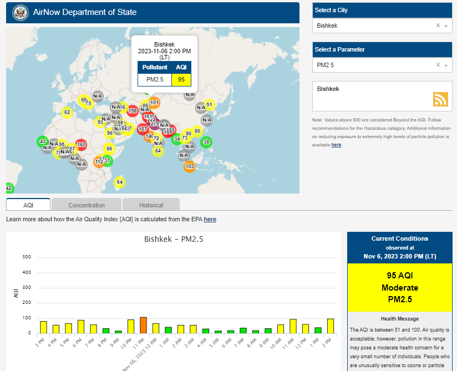Screen dimensions: 457x371
Task: Select the red 160 AQI map marker
Action: 81,145
